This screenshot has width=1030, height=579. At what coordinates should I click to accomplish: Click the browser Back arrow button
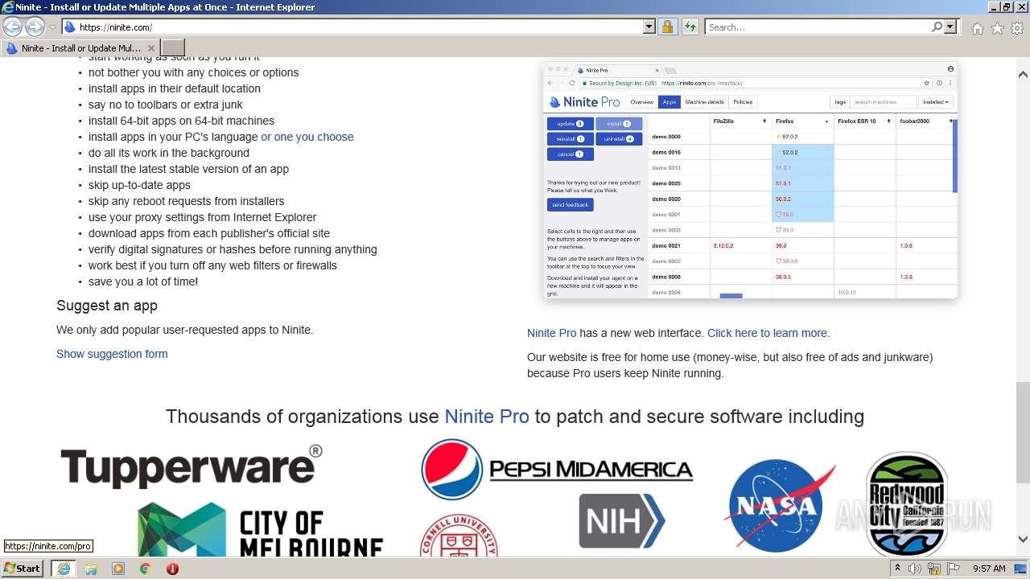tap(12, 27)
